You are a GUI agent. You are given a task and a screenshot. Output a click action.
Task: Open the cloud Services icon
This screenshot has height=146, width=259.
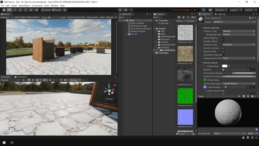(210, 10)
